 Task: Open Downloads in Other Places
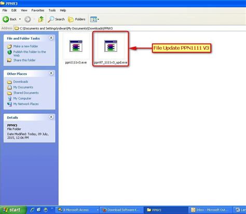21,82
